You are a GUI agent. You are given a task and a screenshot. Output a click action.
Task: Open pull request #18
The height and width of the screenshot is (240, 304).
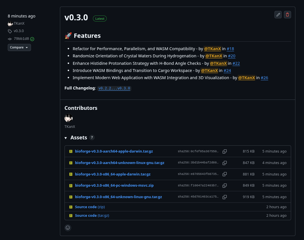pos(230,49)
